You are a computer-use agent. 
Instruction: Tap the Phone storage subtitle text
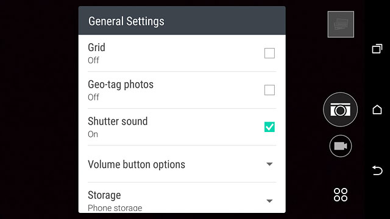(115, 208)
